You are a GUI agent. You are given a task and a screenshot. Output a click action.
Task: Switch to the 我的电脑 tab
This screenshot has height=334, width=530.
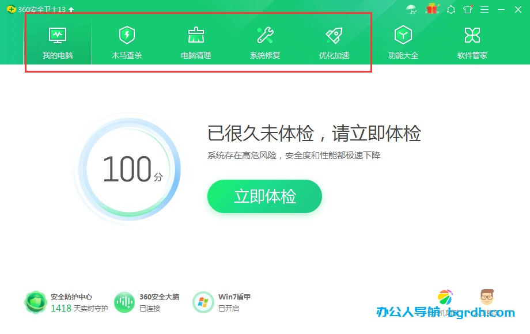click(58, 36)
